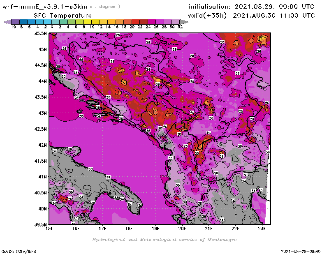Click the 20E longitude label

182,229
